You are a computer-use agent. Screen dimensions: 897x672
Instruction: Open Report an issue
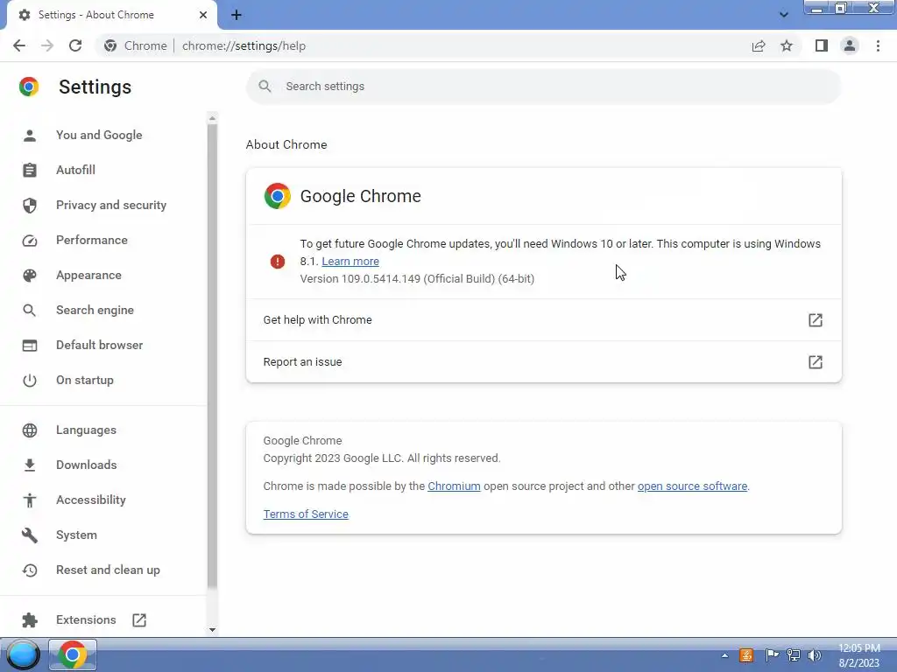(x=543, y=361)
